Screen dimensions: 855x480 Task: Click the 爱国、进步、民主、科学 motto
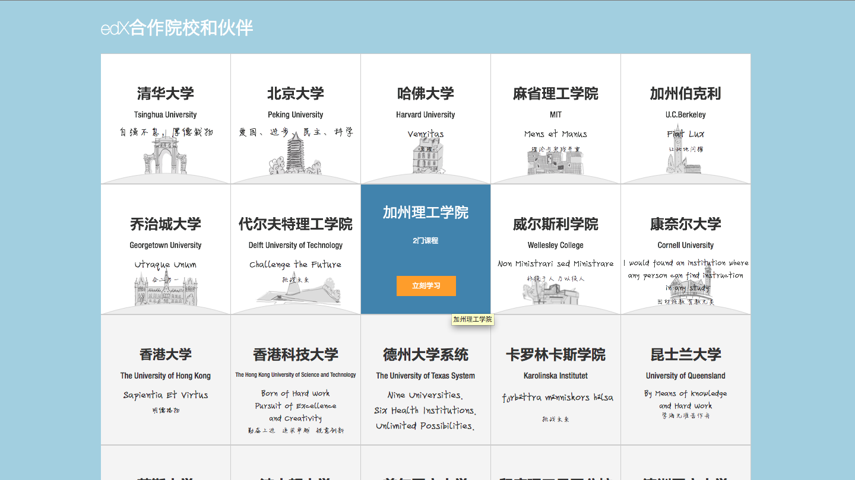(296, 132)
